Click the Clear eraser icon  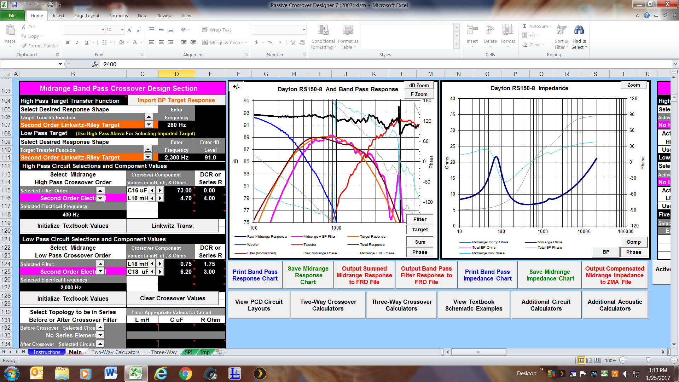525,45
